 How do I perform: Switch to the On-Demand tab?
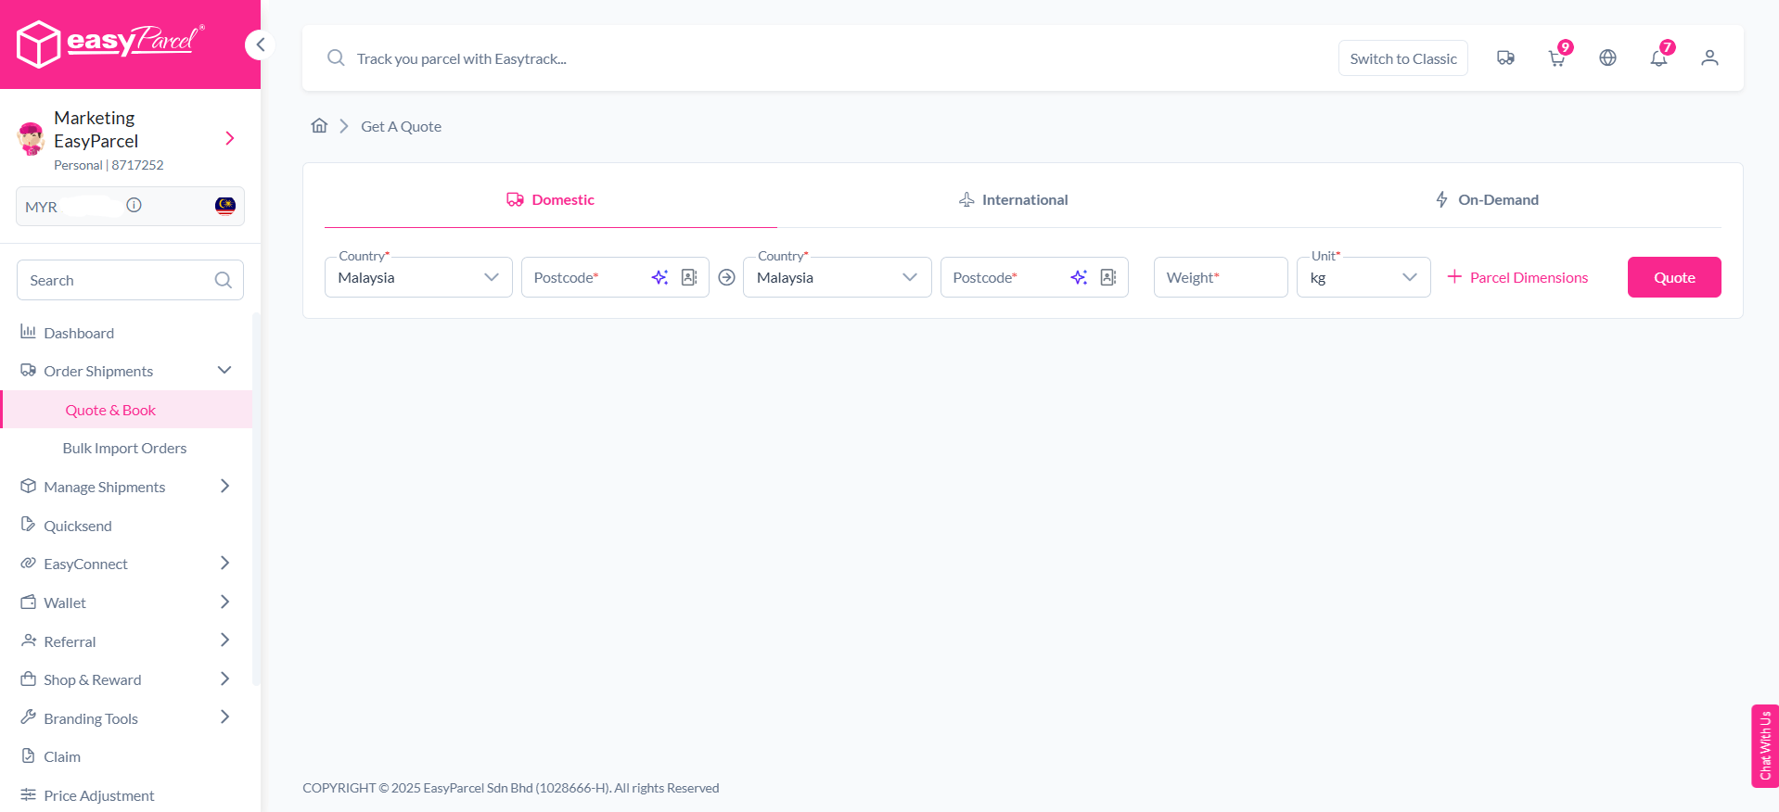click(x=1486, y=199)
